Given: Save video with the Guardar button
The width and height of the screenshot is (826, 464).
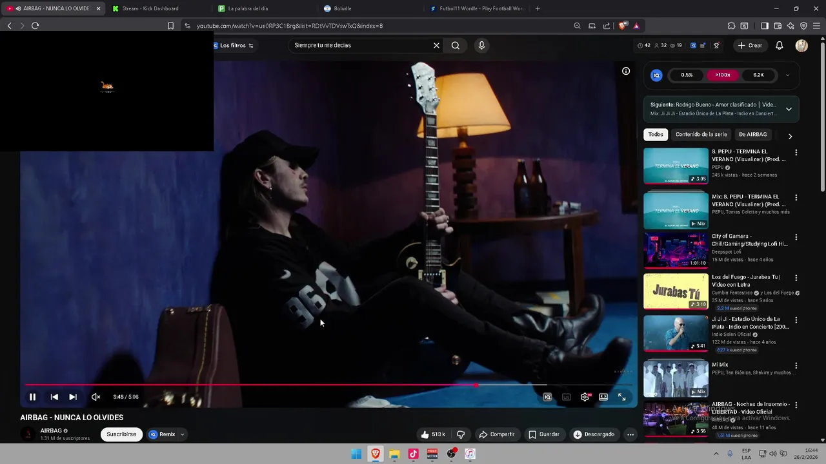Looking at the screenshot, I should (544, 434).
